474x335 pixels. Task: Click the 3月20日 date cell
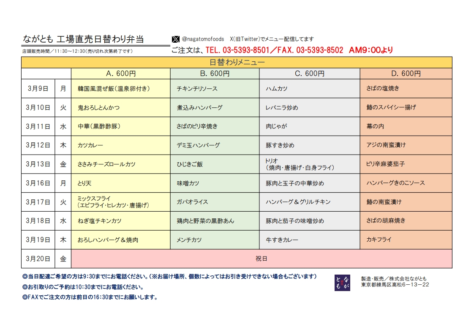38,259
